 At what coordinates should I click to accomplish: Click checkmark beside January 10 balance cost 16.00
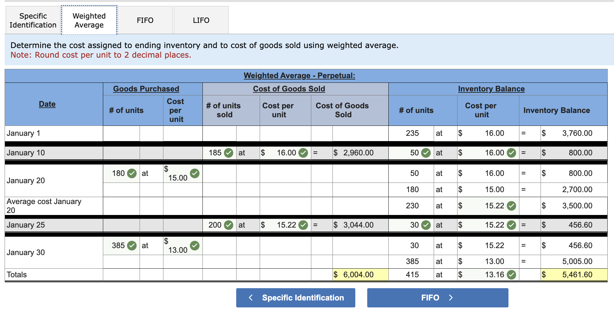coord(511,153)
